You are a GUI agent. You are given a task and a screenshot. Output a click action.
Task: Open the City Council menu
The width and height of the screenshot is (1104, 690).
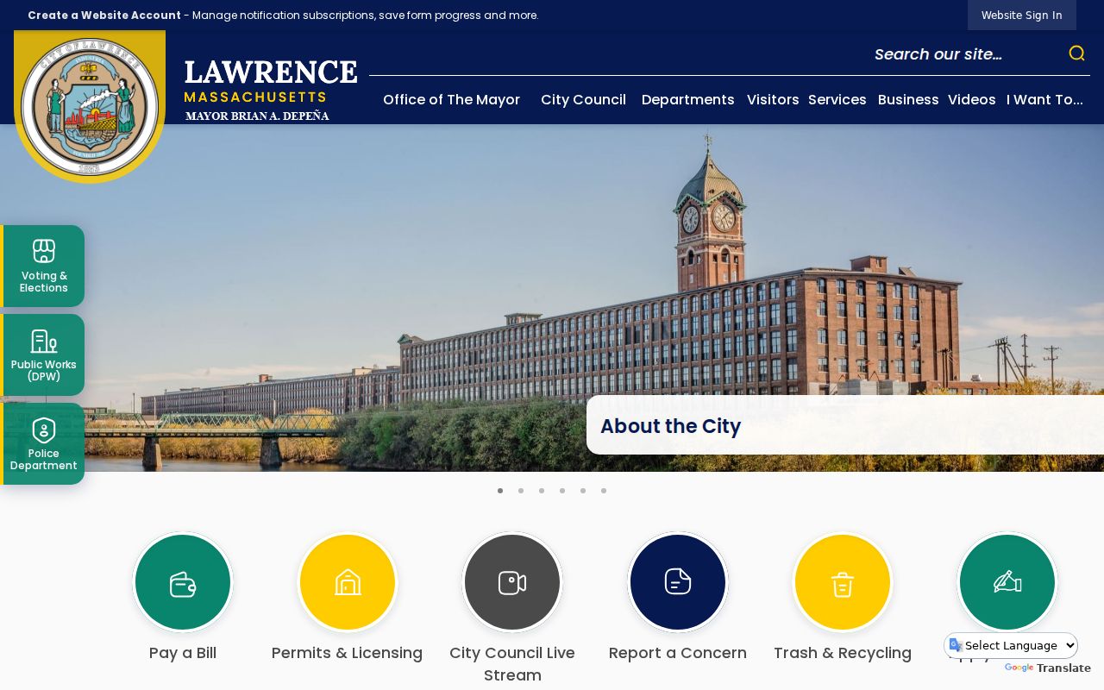[583, 99]
